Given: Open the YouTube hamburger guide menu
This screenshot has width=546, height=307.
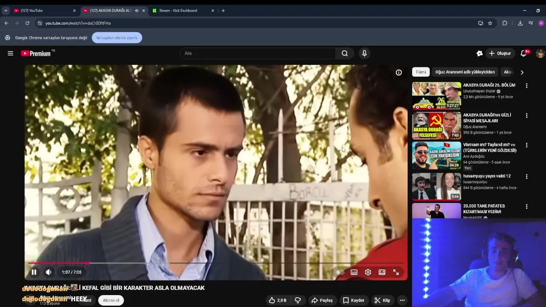Looking at the screenshot, I should click(x=10, y=53).
